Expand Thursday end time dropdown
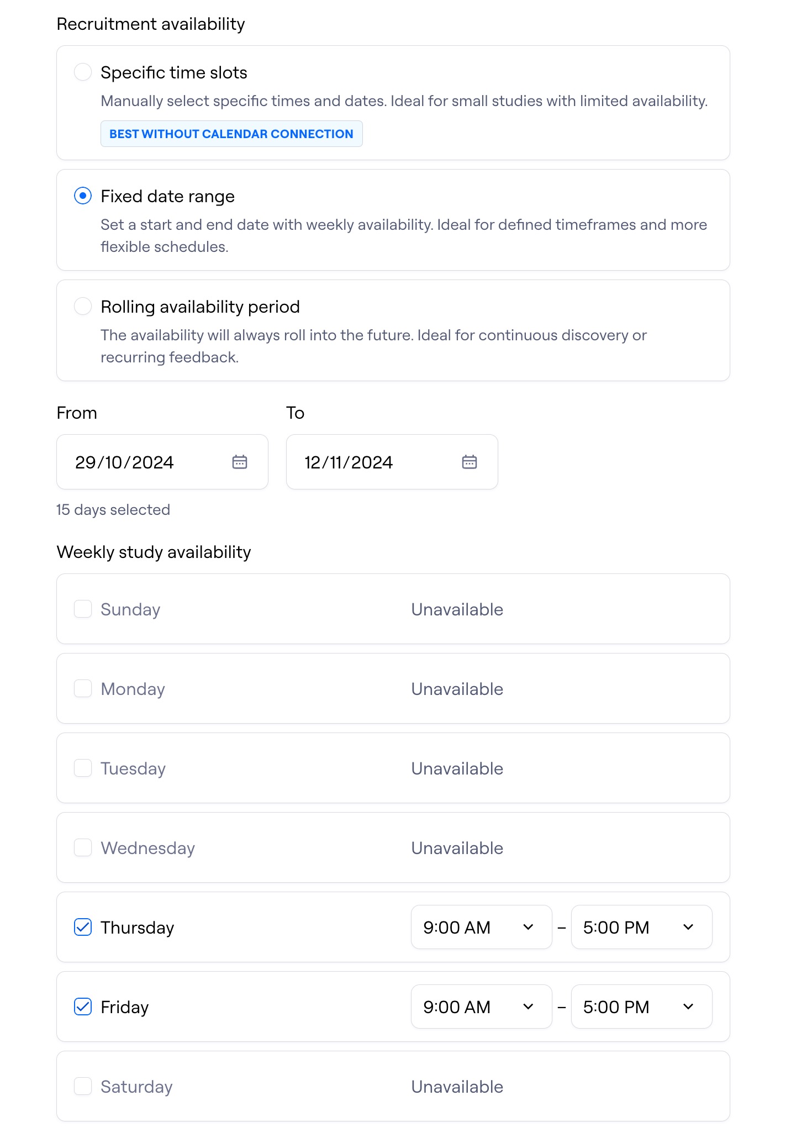 click(641, 927)
